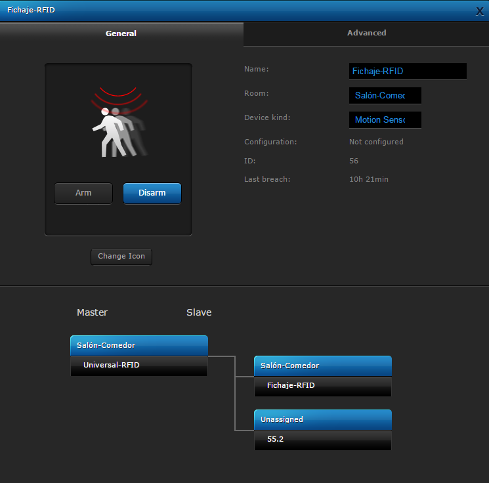Arm the motion sensor
This screenshot has height=483, width=489.
83,193
